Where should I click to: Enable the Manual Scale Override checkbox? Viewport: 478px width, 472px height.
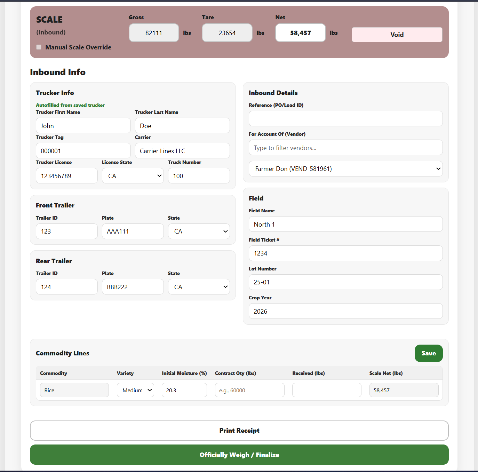click(x=39, y=47)
